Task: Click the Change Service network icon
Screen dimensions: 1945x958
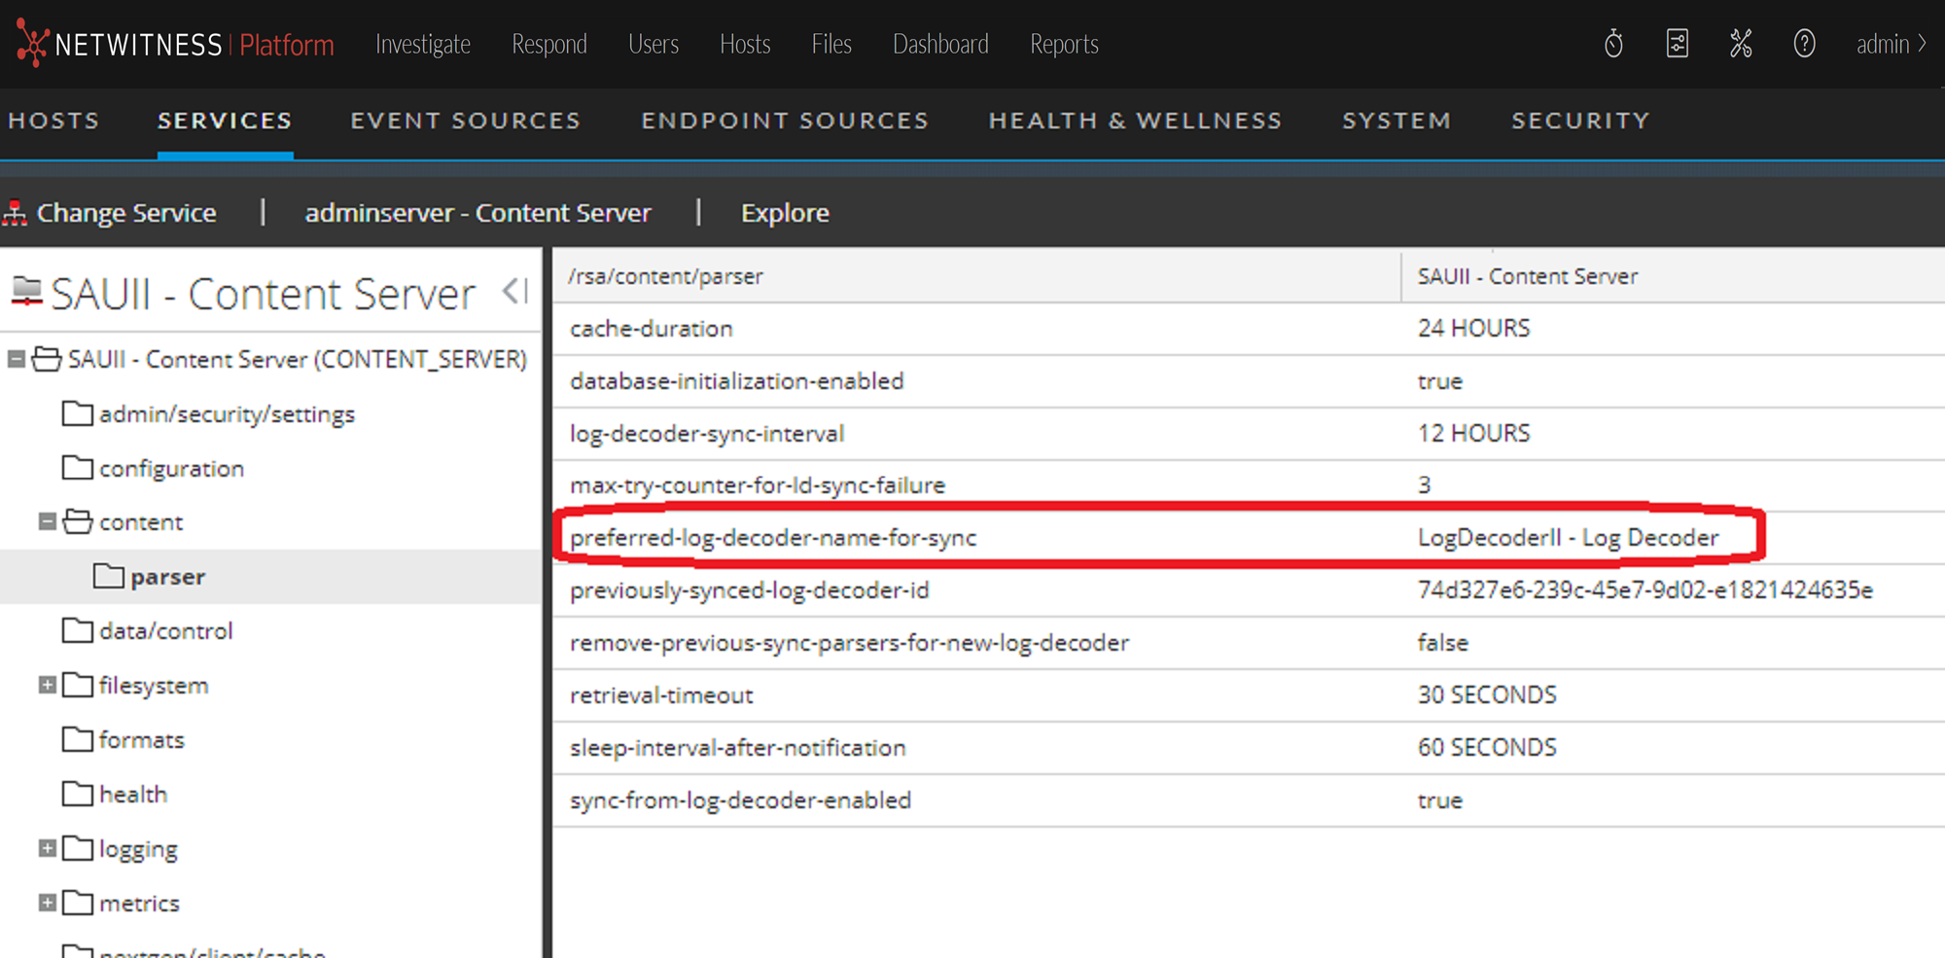Action: point(16,212)
